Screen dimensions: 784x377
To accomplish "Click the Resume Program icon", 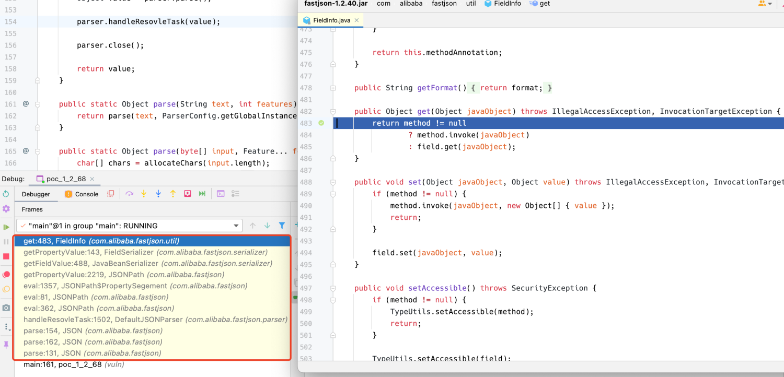I will click(6, 227).
